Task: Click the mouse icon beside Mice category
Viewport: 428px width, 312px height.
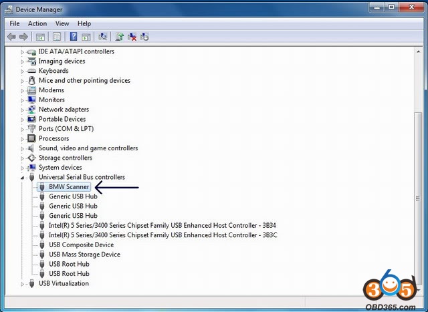Action: pyautogui.click(x=32, y=80)
